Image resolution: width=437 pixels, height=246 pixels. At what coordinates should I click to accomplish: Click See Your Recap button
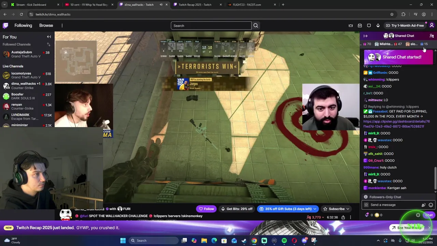coord(406,228)
